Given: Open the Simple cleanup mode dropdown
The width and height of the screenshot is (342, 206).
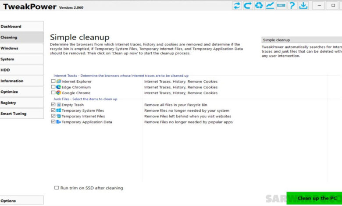Looking at the screenshot, I should 302,40.
